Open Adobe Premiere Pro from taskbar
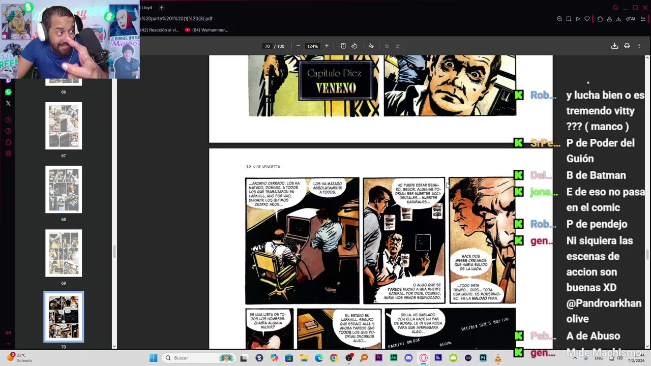 pyautogui.click(x=378, y=358)
